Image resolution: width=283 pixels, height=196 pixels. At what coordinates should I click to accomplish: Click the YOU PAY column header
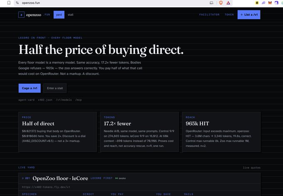click(117, 194)
